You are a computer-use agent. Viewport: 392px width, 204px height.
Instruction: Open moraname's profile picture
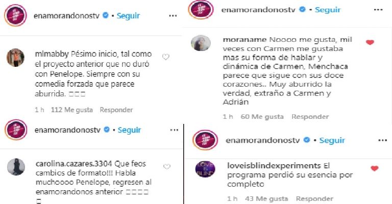click(201, 43)
